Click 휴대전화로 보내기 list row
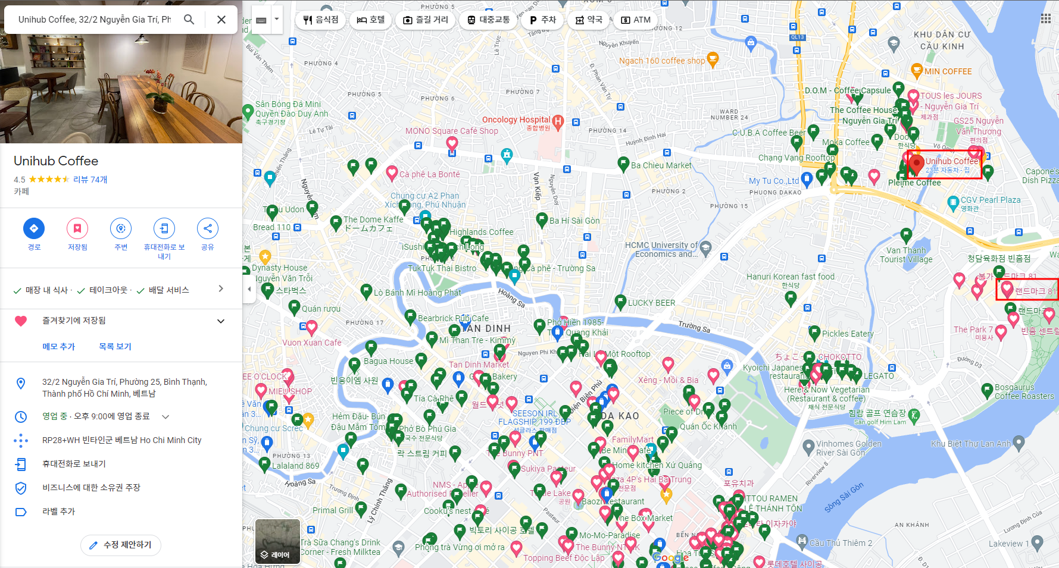The width and height of the screenshot is (1059, 568). 121,464
